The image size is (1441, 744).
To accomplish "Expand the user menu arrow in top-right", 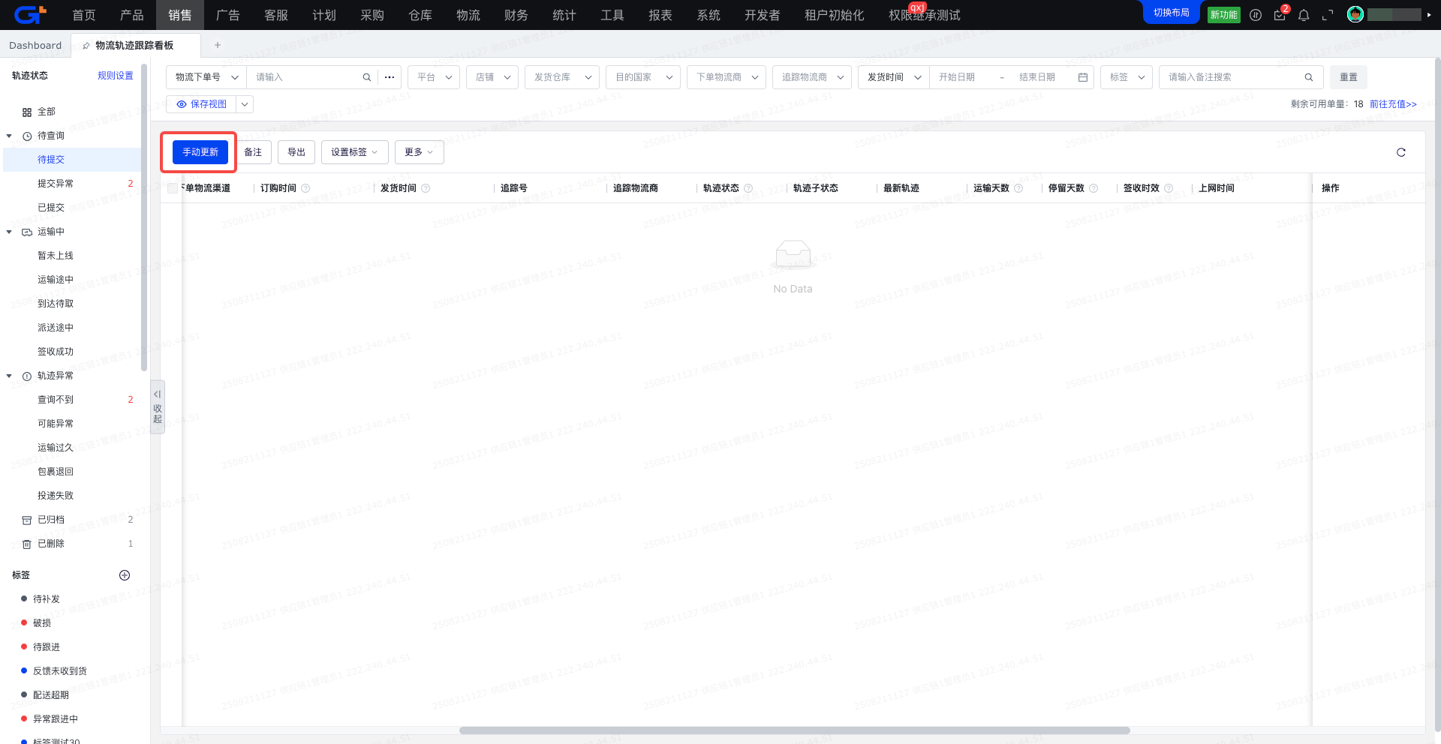I will coord(1429,14).
